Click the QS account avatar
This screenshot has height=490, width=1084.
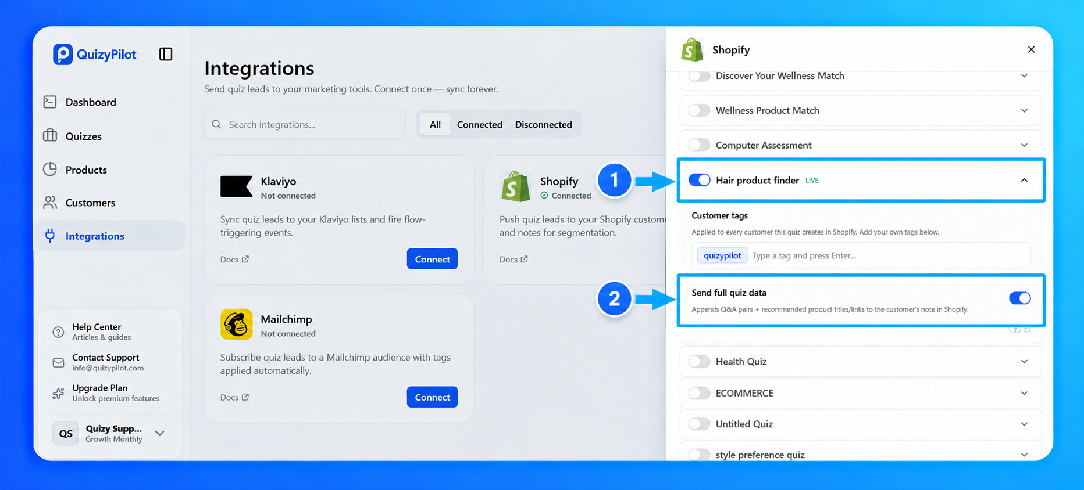pyautogui.click(x=66, y=434)
